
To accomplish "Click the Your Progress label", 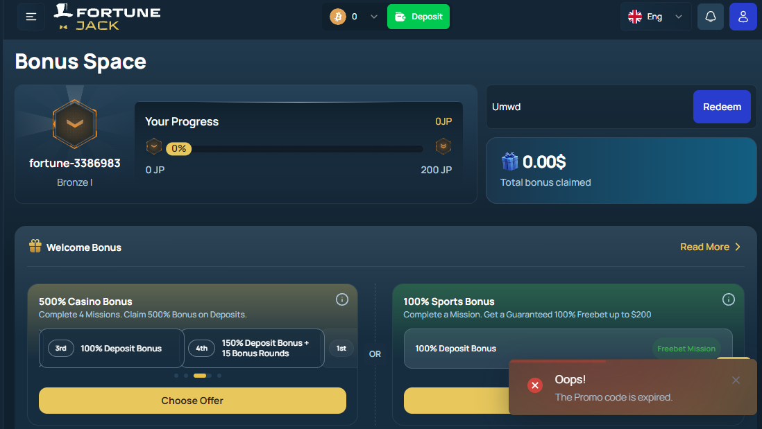I will (x=182, y=121).
